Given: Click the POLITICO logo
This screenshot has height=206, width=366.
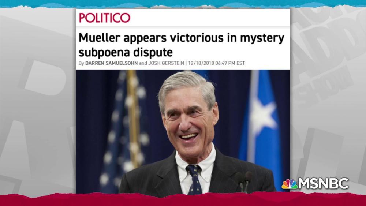Looking at the screenshot, I should point(105,18).
